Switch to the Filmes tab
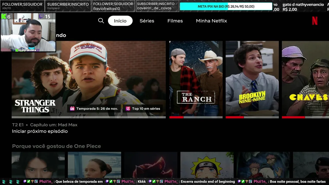Screen dimensions: 329x185 click(x=175, y=21)
